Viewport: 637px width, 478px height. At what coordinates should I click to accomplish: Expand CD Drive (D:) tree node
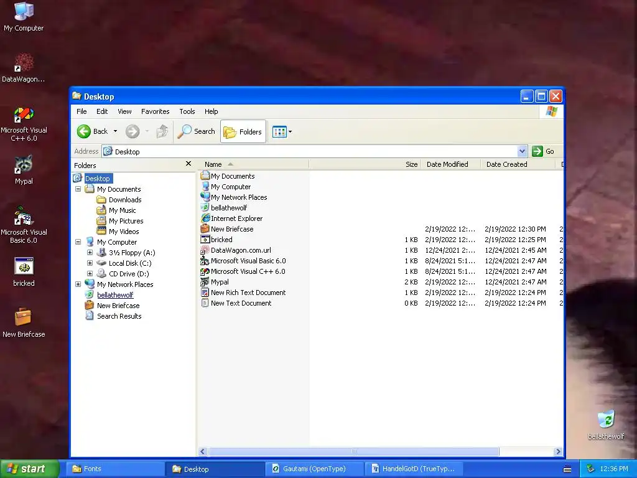(90, 274)
